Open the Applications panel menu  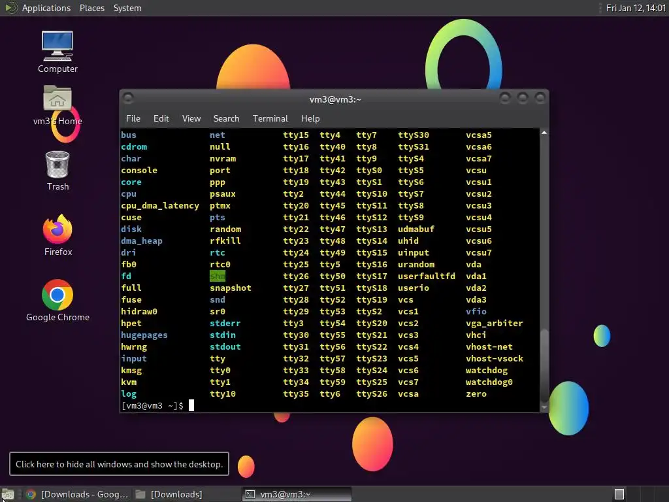[46, 8]
